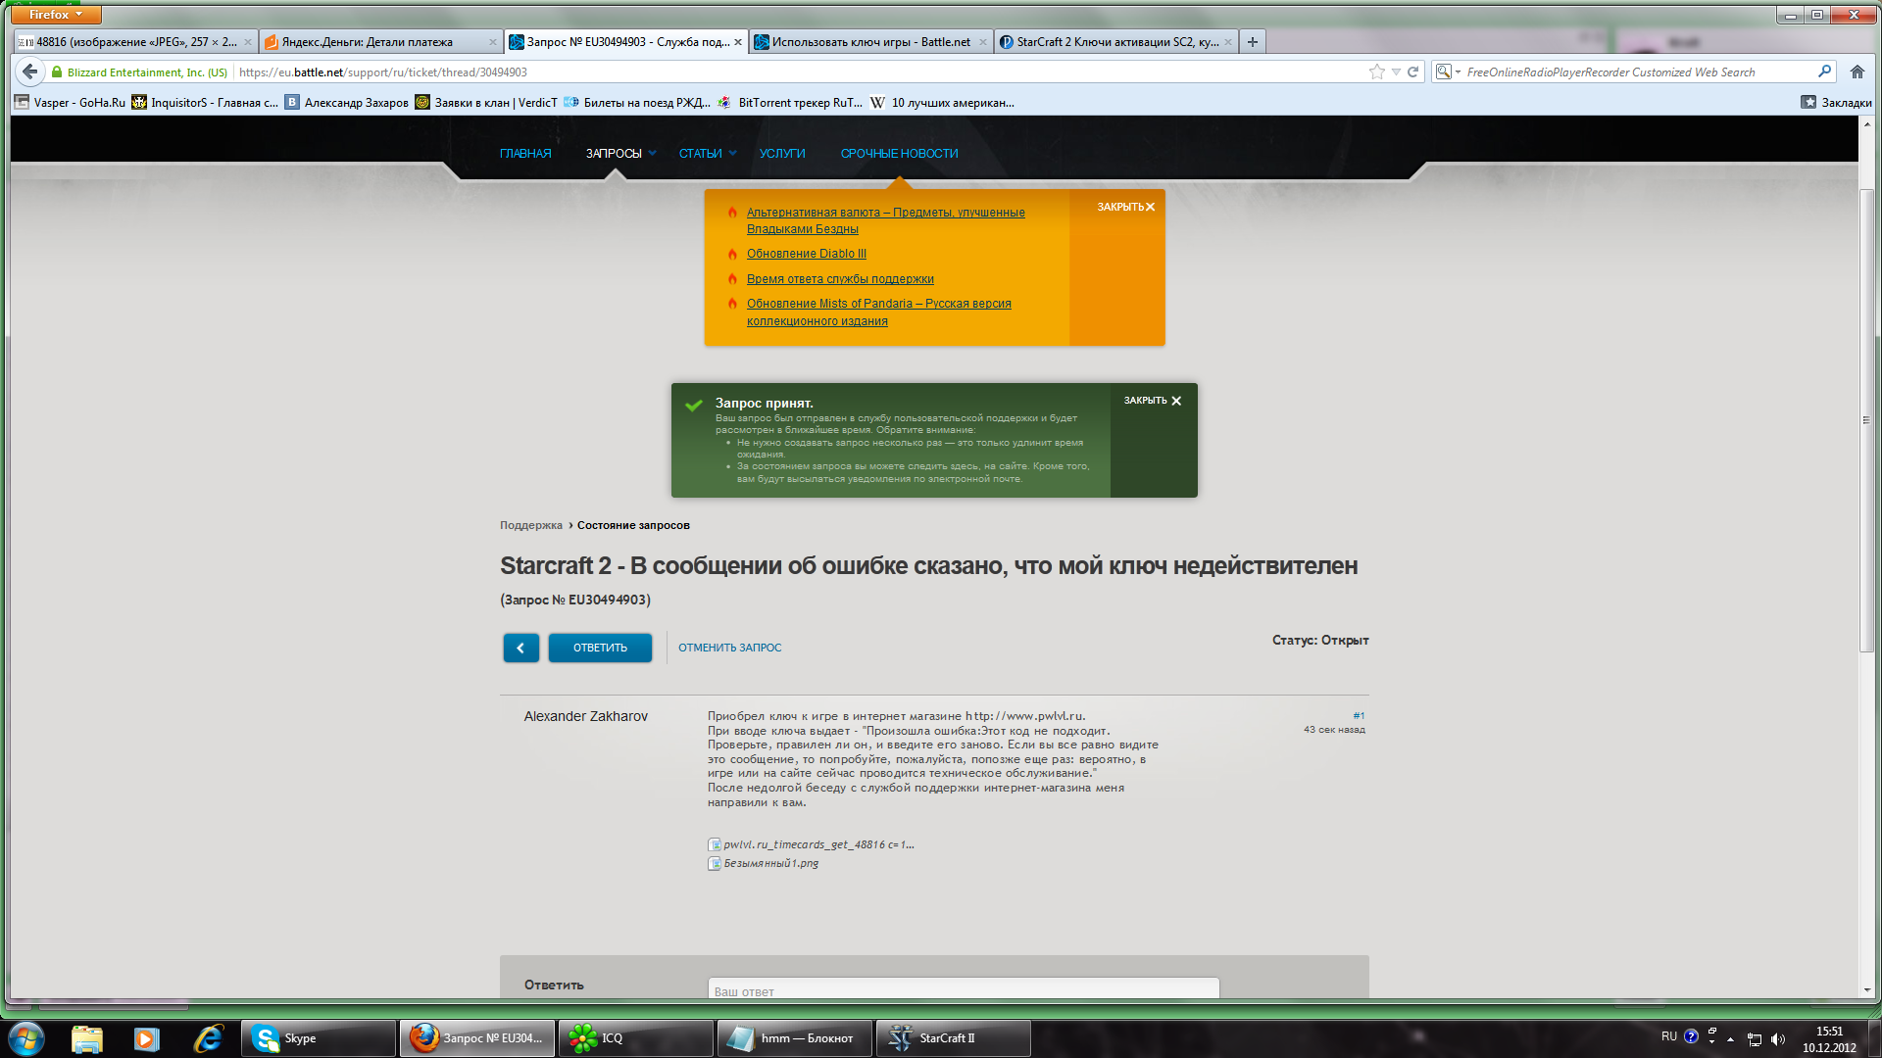The width and height of the screenshot is (1882, 1058).
Task: Click the Поддержка breadcrumb link
Action: (x=530, y=525)
